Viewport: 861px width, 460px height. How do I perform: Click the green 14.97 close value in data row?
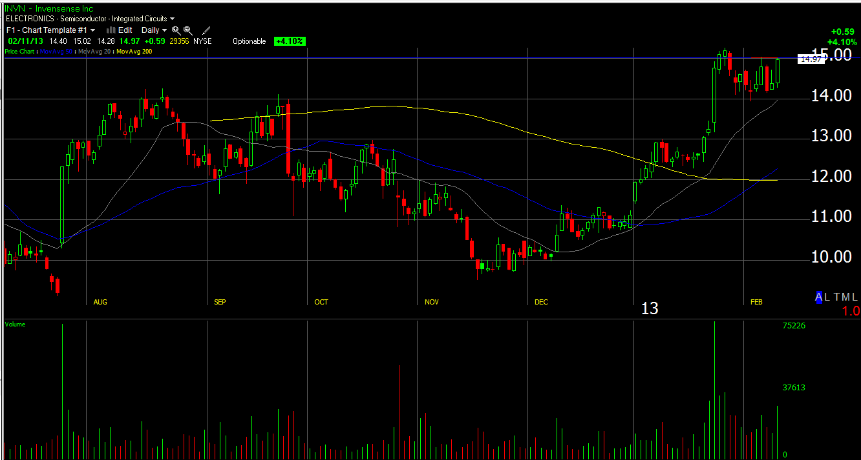point(128,41)
